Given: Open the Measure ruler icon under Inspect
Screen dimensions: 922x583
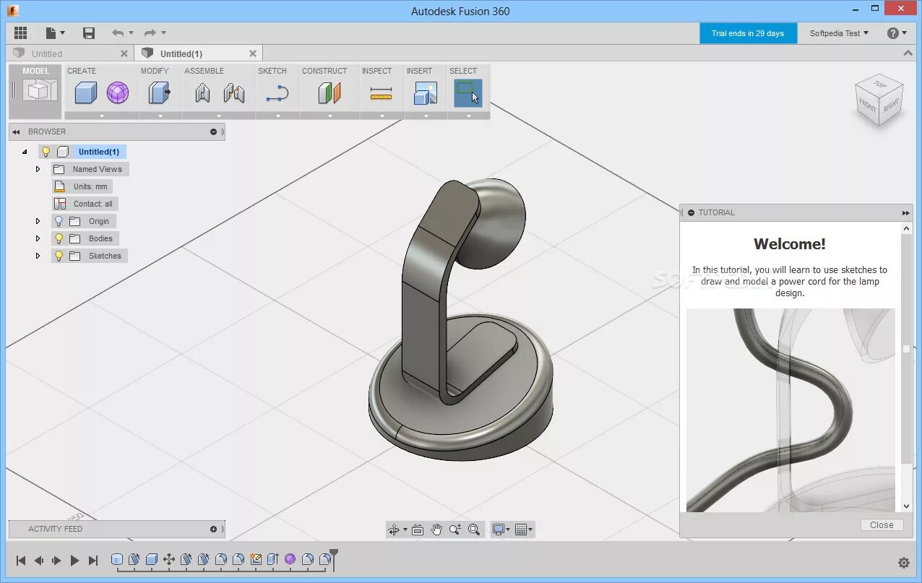Looking at the screenshot, I should (381, 93).
